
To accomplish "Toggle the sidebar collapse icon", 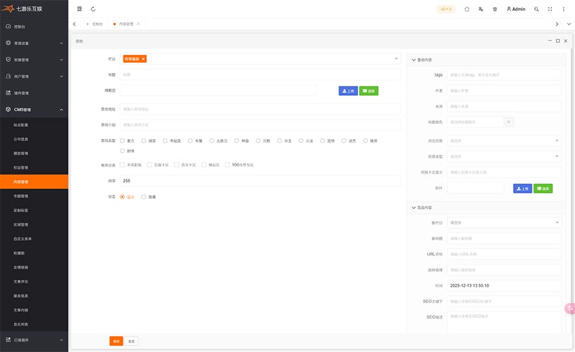I will point(79,9).
